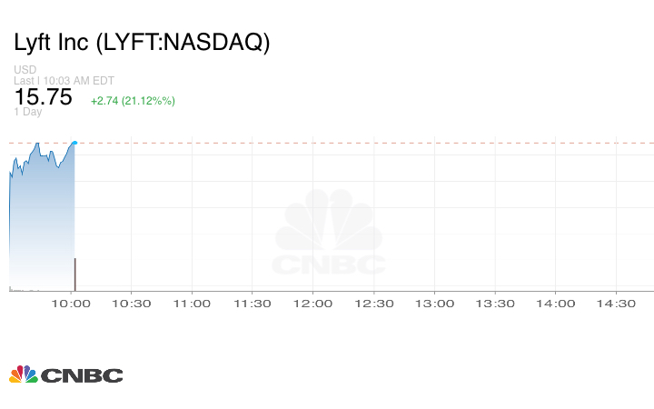Viewport: 654px width, 409px height.
Task: Click the 13:30 time axis label
Action: click(x=495, y=304)
